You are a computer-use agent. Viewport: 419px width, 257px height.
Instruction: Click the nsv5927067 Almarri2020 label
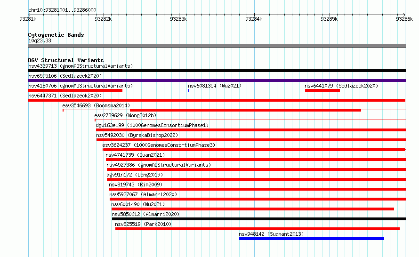coord(143,194)
